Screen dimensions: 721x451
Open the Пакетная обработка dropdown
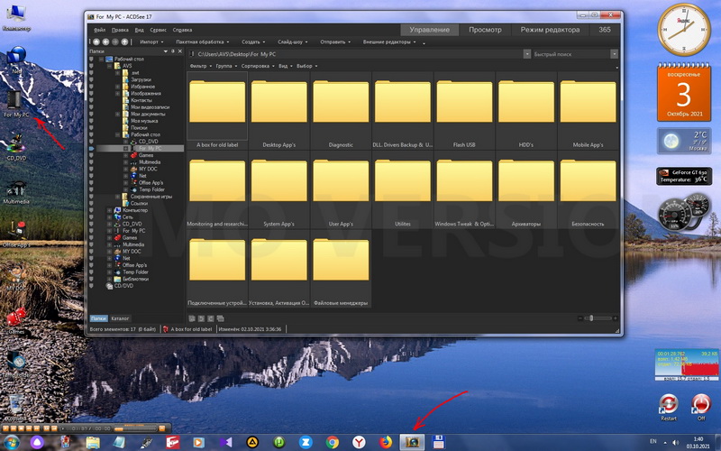tap(202, 41)
